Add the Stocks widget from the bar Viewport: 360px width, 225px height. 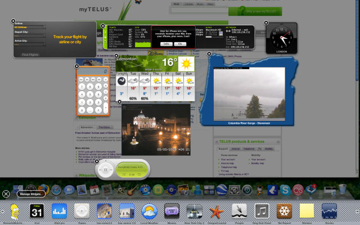329,211
